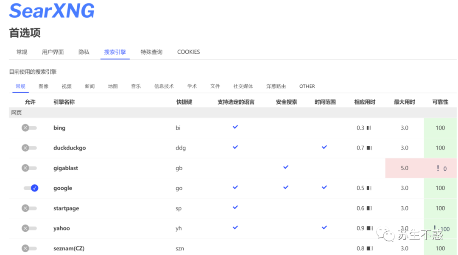Viewport: 458px width, 255px height.
Task: Click startpage's language support checkmark
Action: (x=235, y=208)
